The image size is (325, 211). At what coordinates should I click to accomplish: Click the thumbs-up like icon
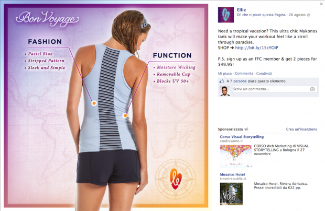222,81
